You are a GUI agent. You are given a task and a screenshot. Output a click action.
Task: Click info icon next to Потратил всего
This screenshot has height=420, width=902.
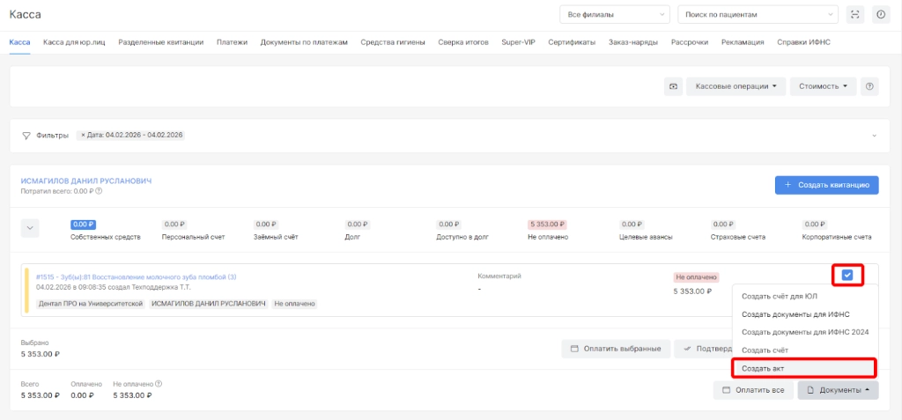99,191
